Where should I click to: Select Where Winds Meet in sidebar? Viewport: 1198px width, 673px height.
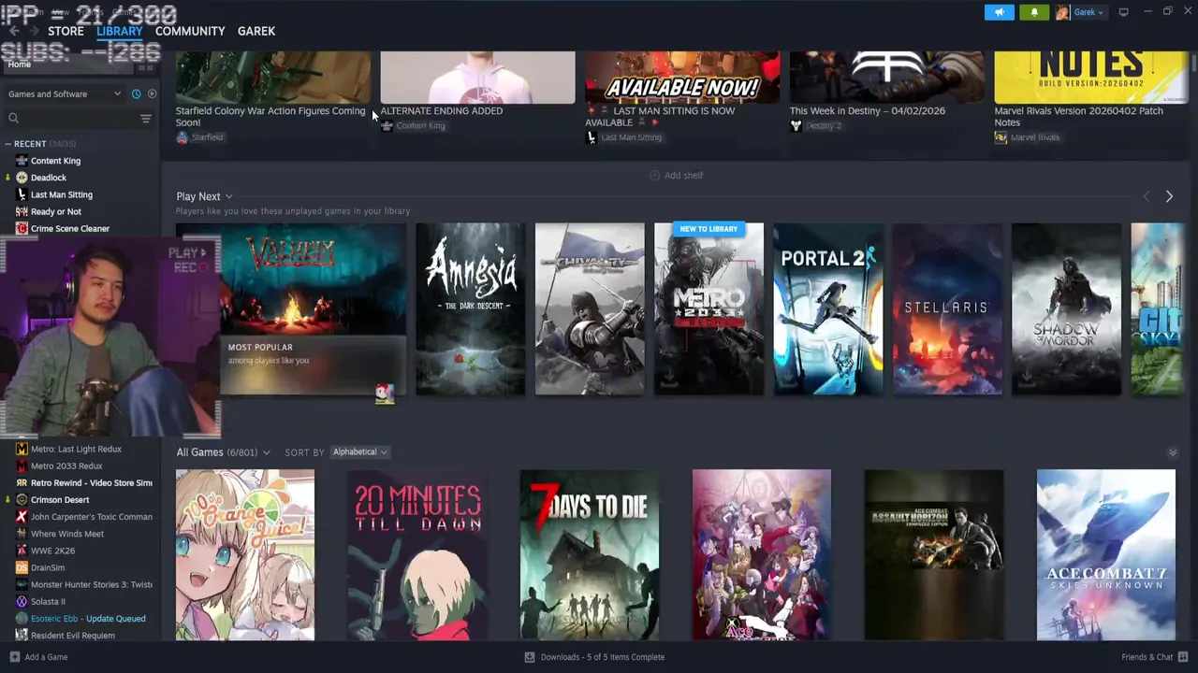coord(67,534)
